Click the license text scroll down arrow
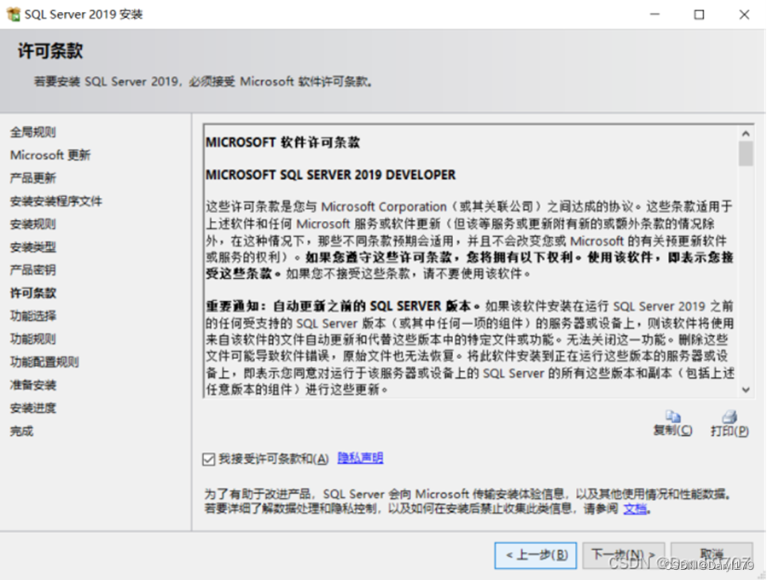This screenshot has height=580, width=767. point(746,390)
